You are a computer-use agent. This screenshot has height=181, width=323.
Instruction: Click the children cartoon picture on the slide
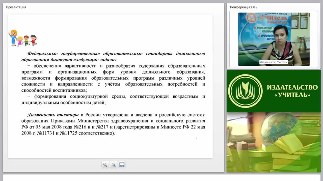pos(23,38)
